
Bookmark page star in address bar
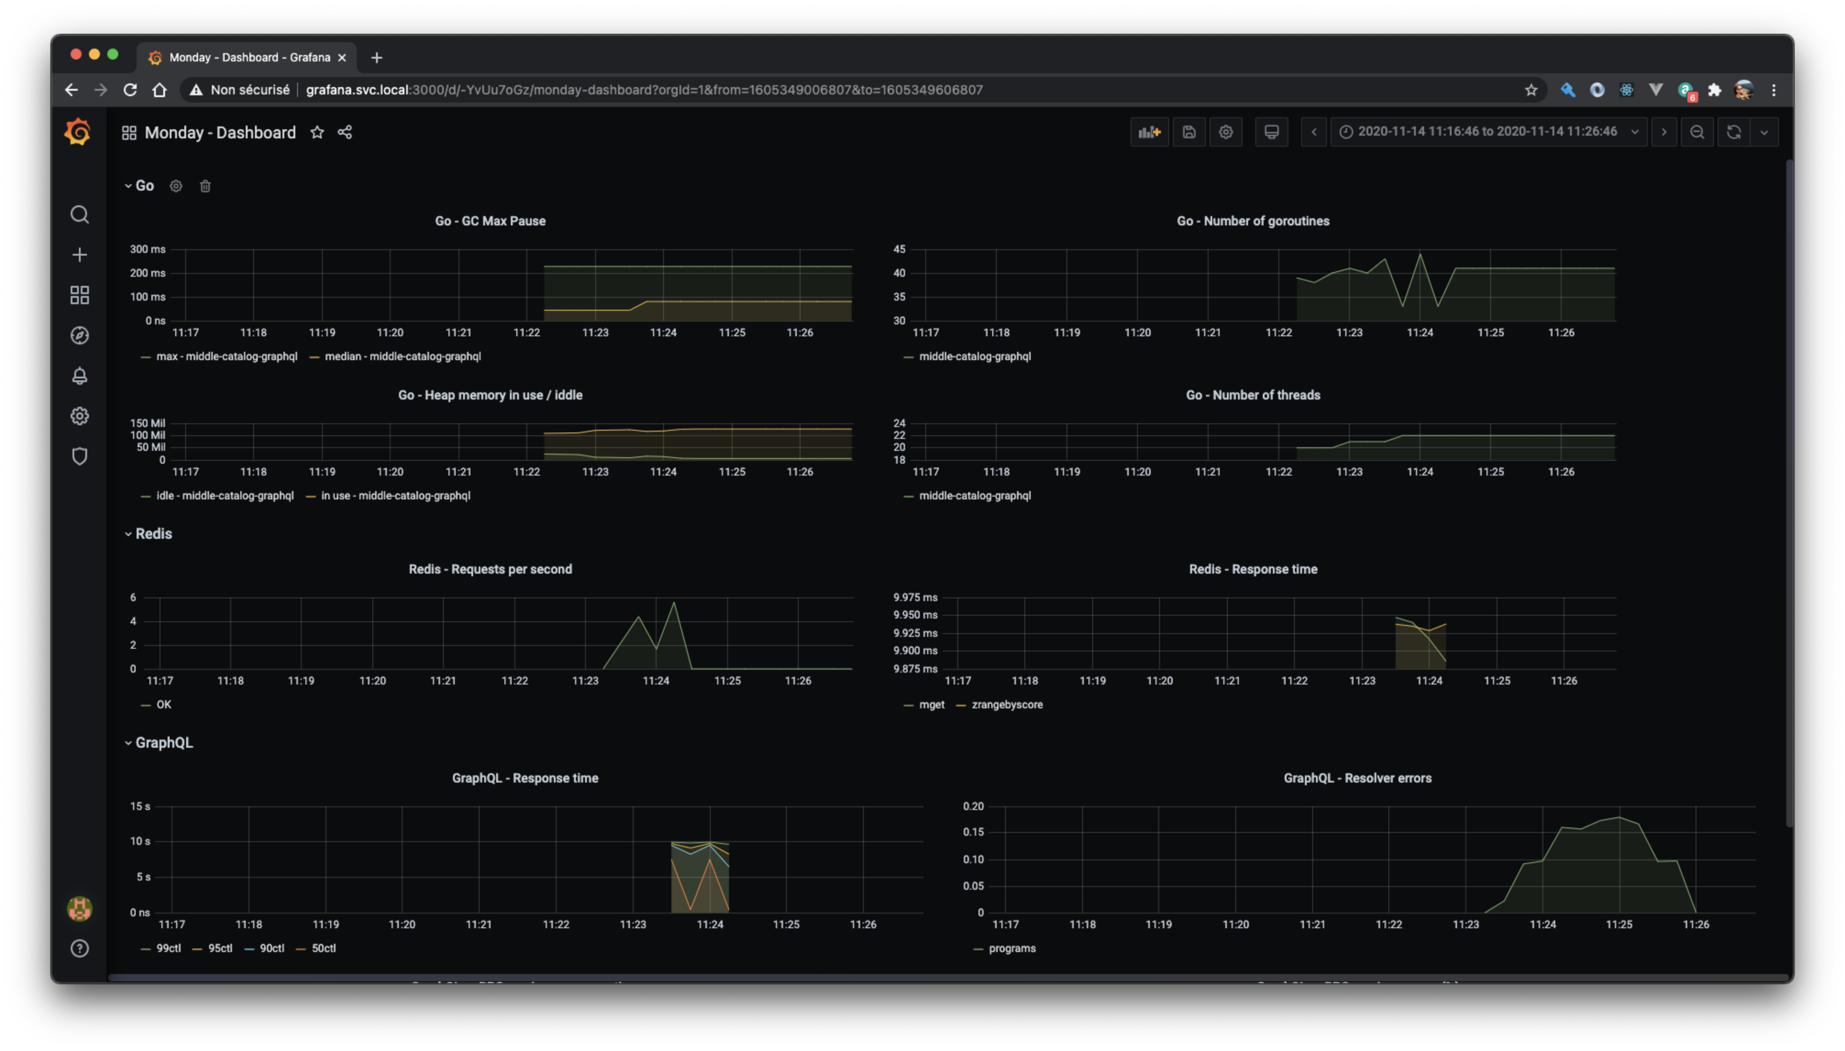[x=1531, y=90]
